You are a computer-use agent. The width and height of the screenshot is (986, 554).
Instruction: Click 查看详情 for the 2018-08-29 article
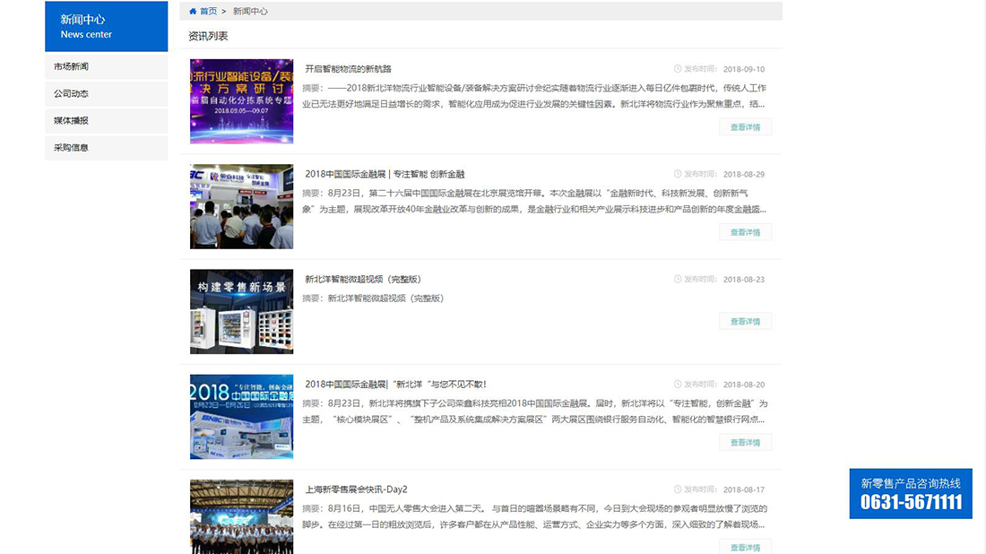point(745,232)
